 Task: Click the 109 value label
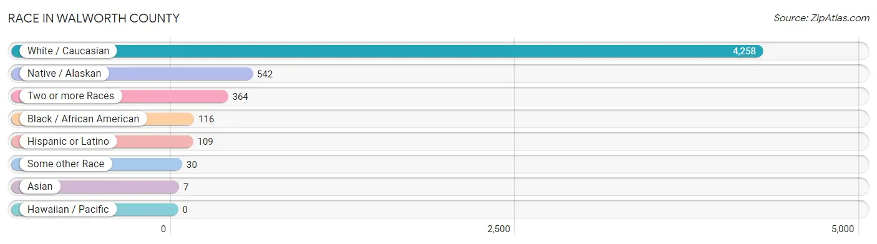click(x=205, y=142)
